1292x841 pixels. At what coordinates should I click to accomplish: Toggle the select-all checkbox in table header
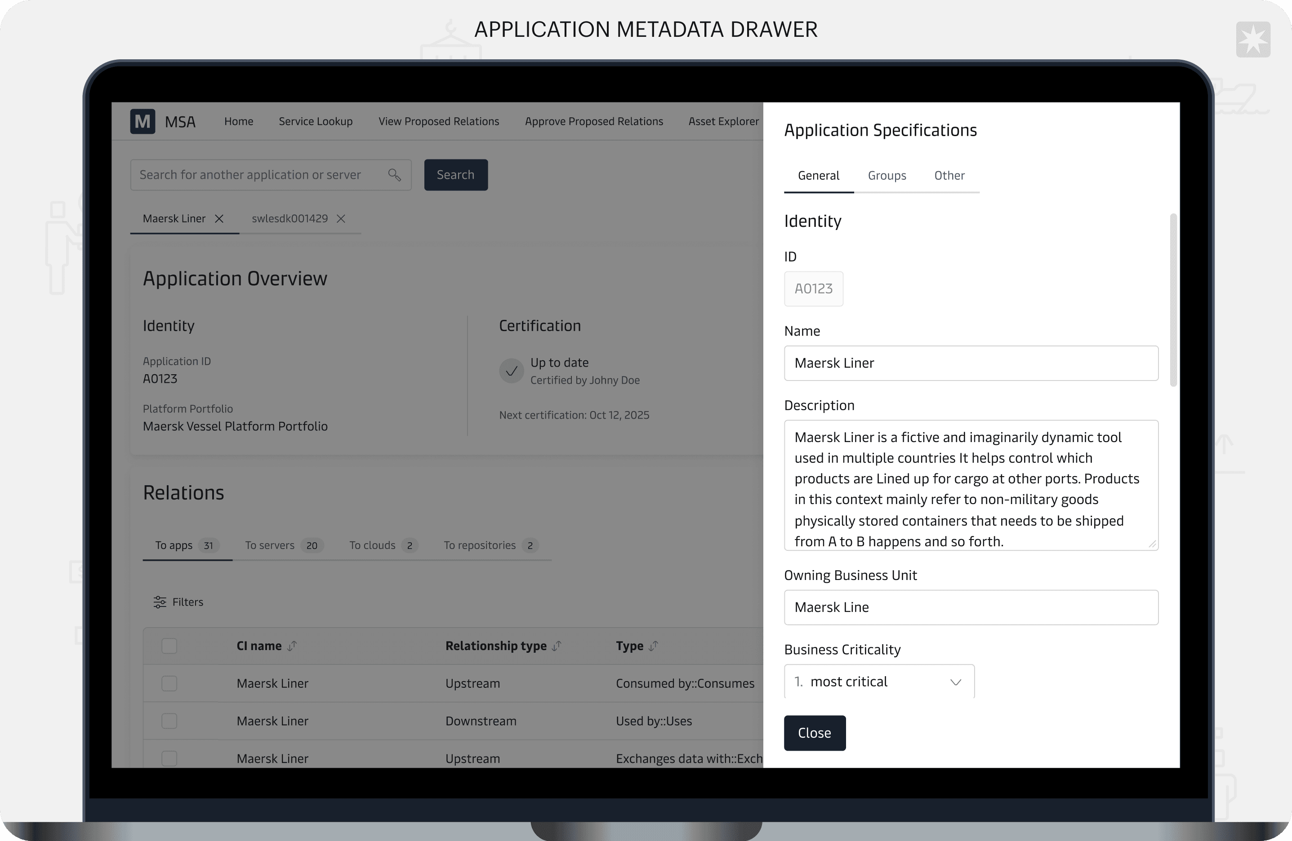click(169, 646)
